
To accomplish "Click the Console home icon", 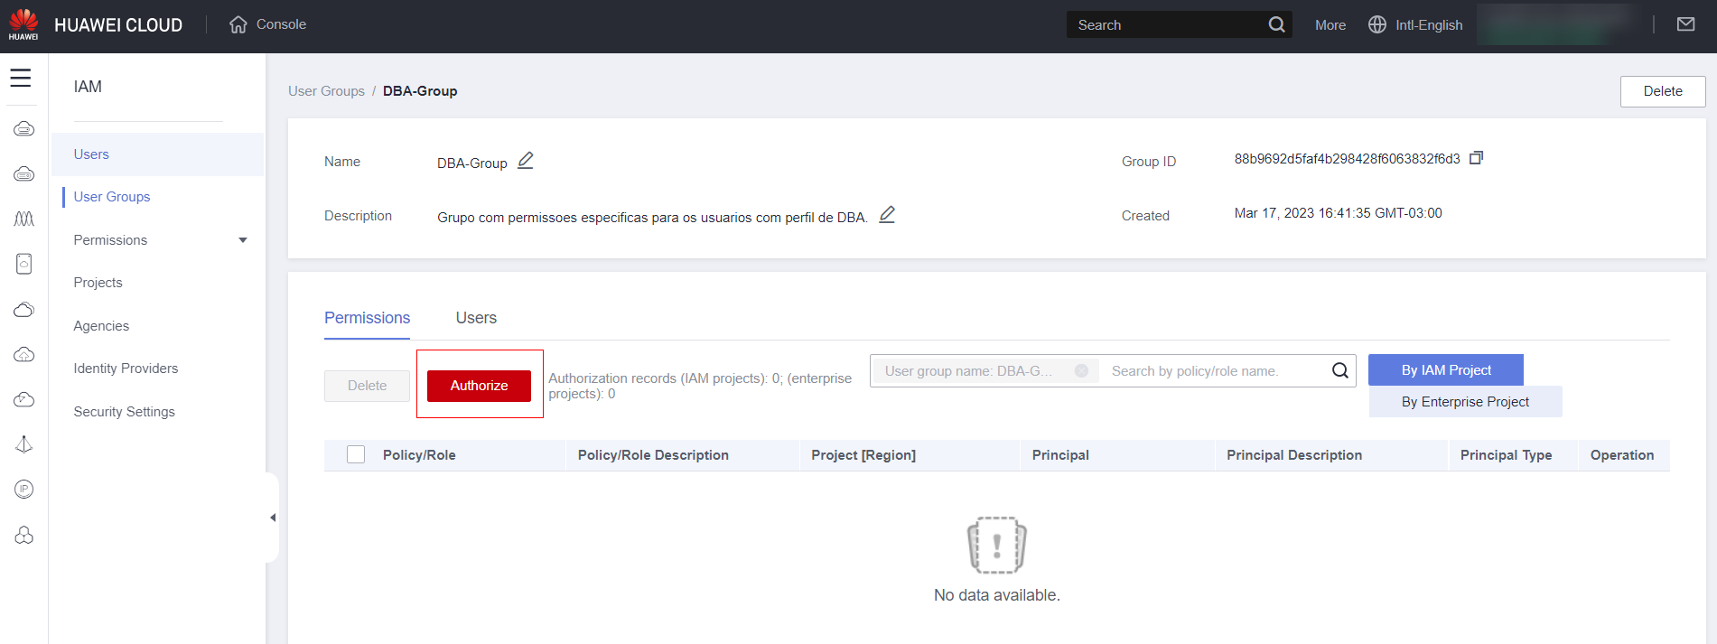I will point(238,24).
